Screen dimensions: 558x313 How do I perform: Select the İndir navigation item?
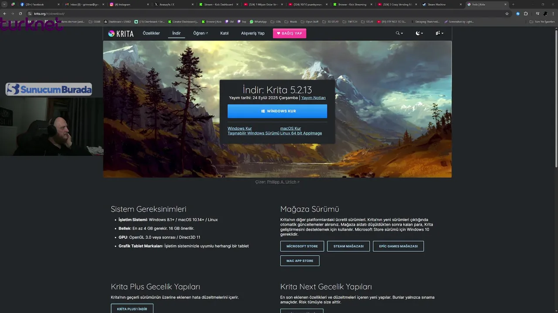point(177,33)
